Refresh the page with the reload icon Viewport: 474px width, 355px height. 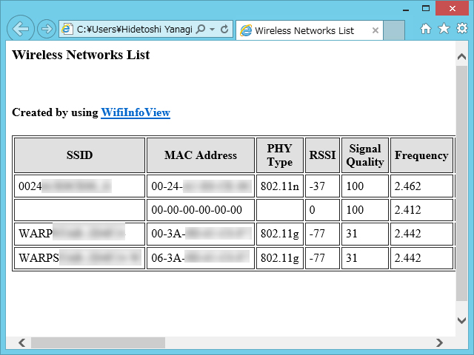224,29
